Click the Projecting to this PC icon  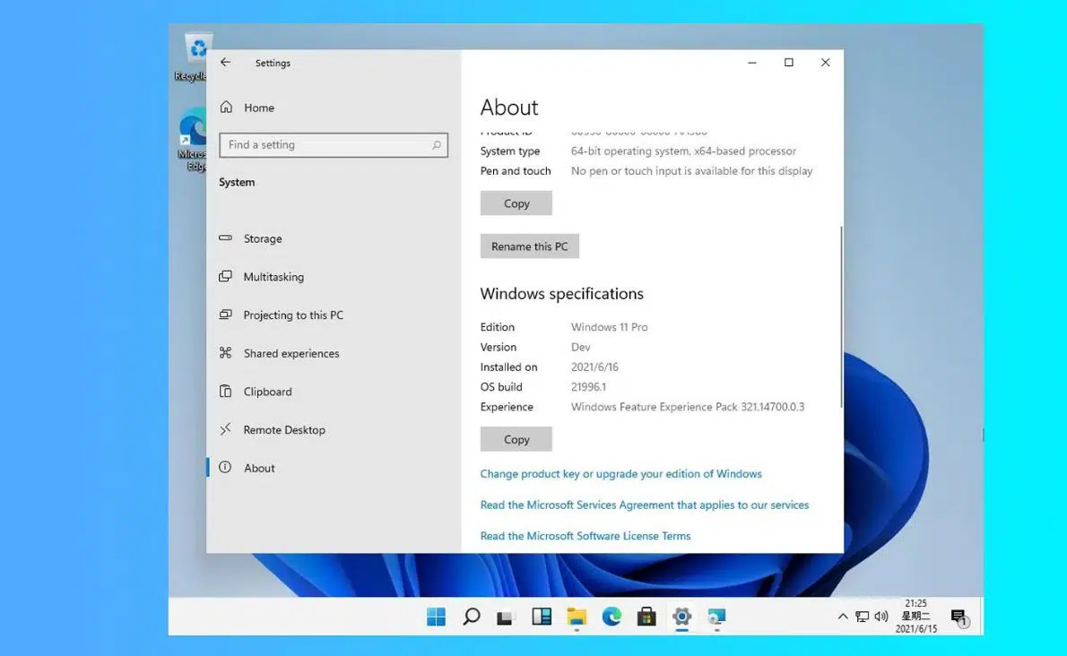click(225, 314)
